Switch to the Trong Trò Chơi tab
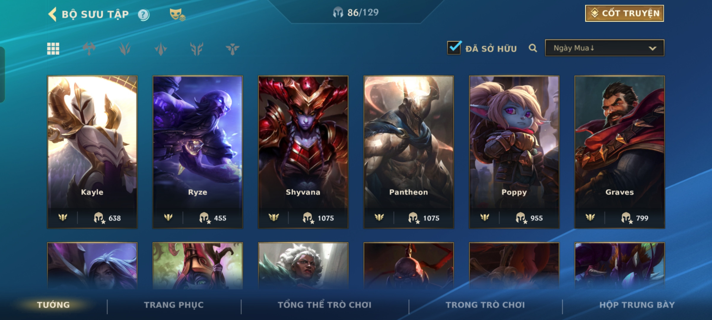 pyautogui.click(x=485, y=305)
